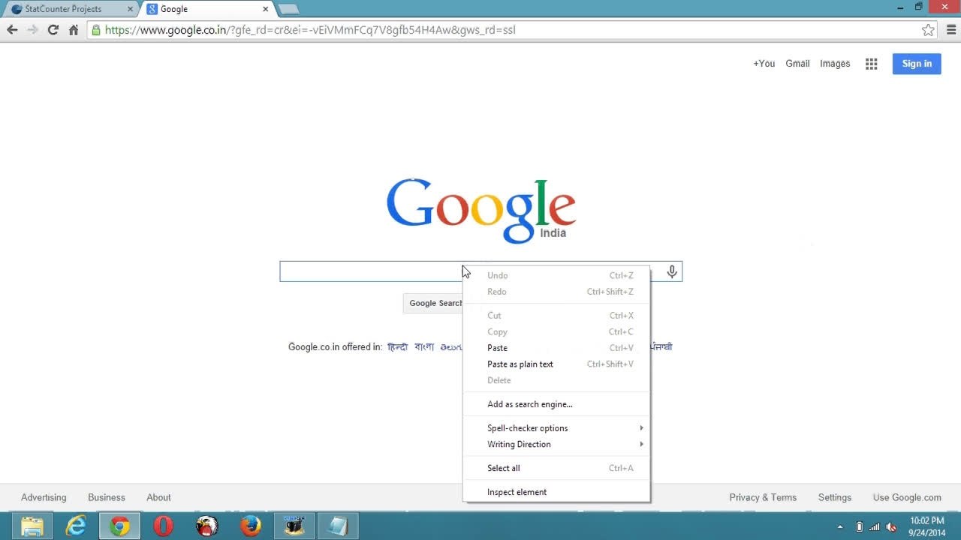Check the network signal tray icon
Image resolution: width=961 pixels, height=540 pixels.
875,526
